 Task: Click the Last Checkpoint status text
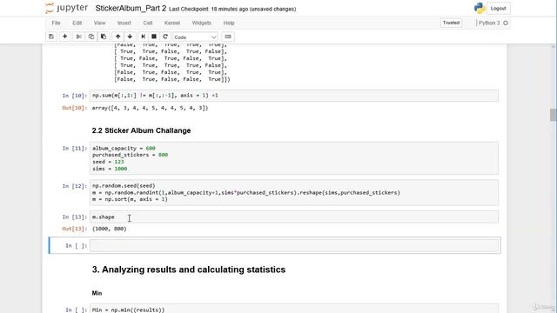[232, 10]
